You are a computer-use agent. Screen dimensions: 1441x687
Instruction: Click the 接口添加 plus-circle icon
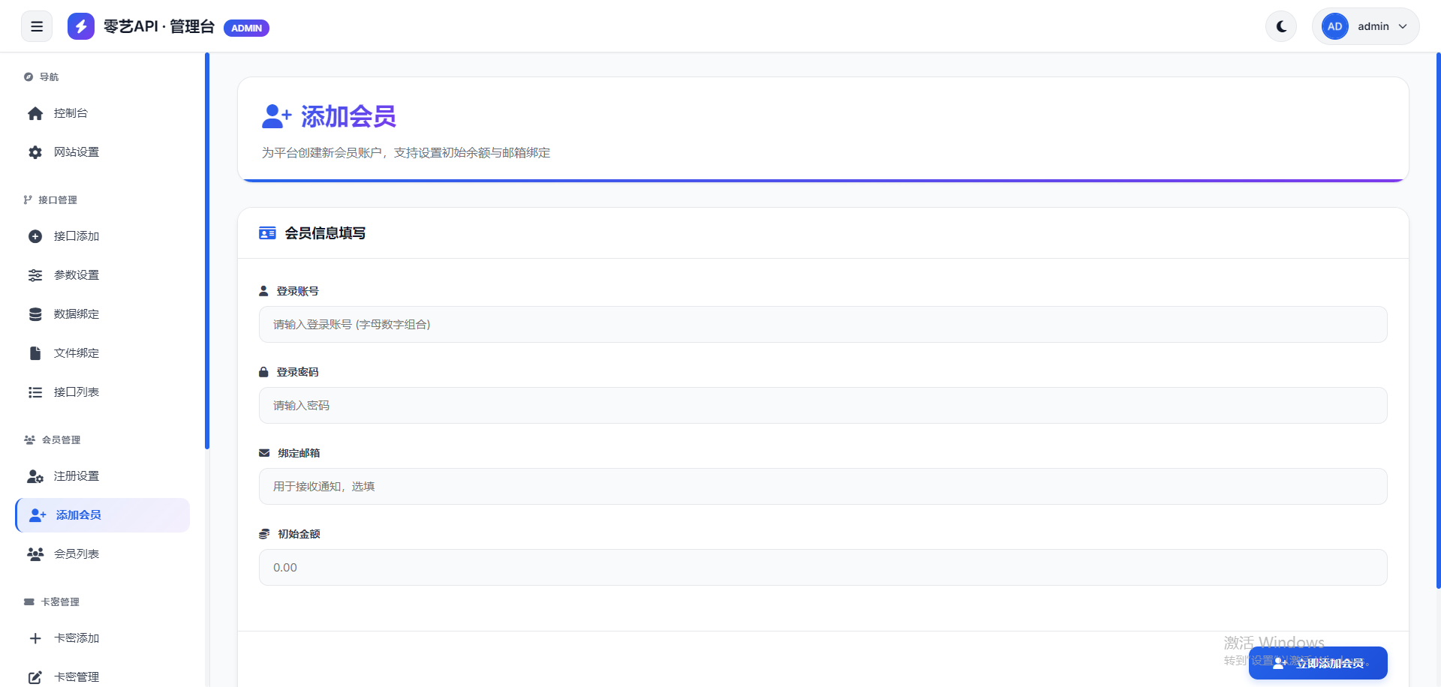(35, 236)
